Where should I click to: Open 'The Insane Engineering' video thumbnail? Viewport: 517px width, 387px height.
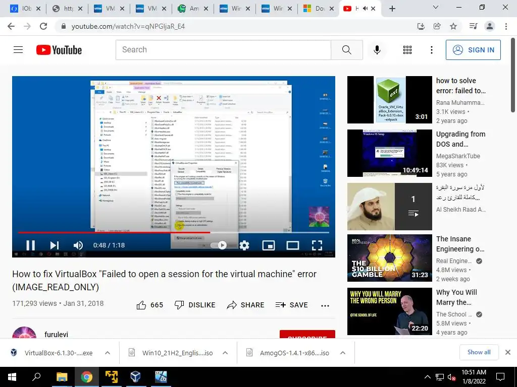(389, 258)
